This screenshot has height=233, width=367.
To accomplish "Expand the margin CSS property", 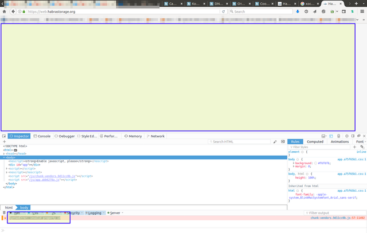I will 294,167.
